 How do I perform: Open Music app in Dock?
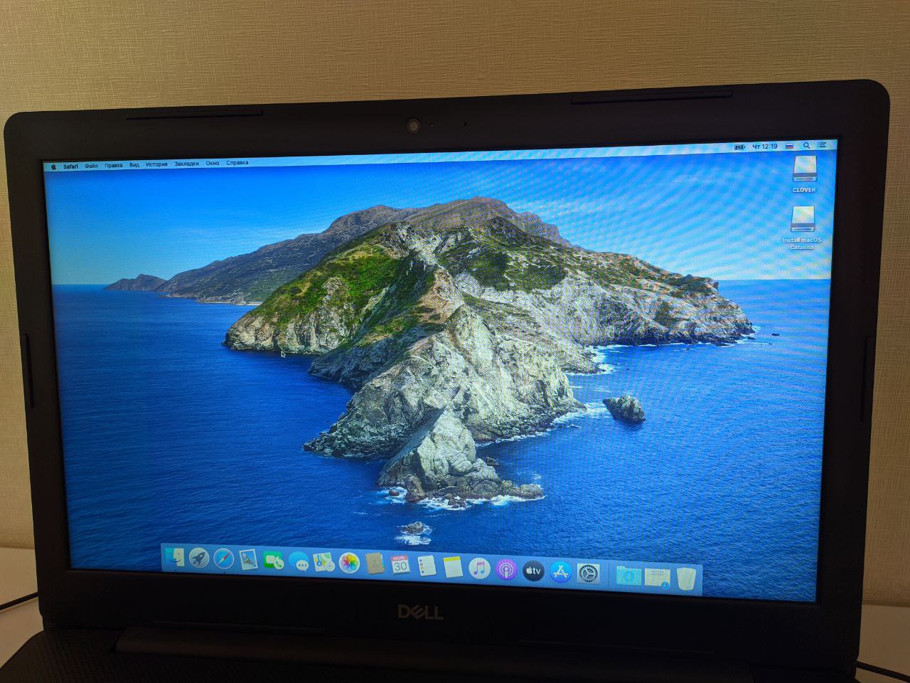480,568
